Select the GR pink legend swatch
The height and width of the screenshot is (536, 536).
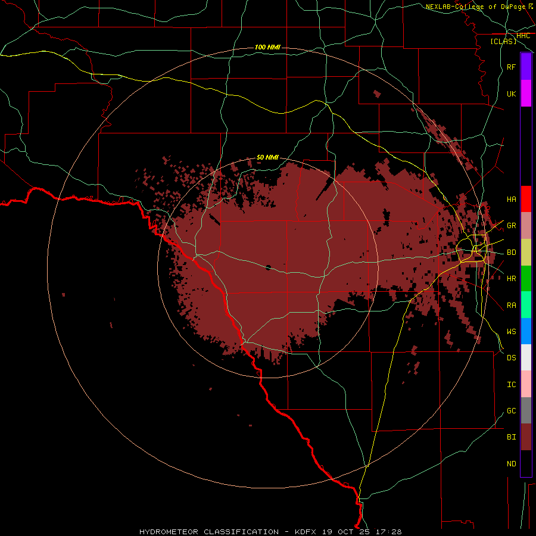coord(526,226)
